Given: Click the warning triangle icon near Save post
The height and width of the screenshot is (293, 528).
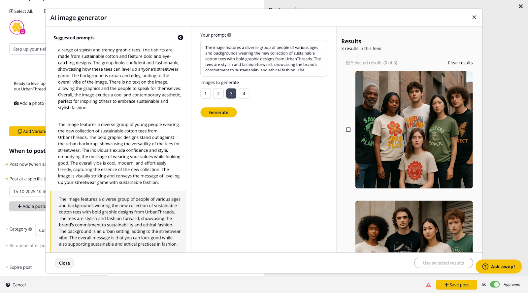Looking at the screenshot, I should pos(428,285).
